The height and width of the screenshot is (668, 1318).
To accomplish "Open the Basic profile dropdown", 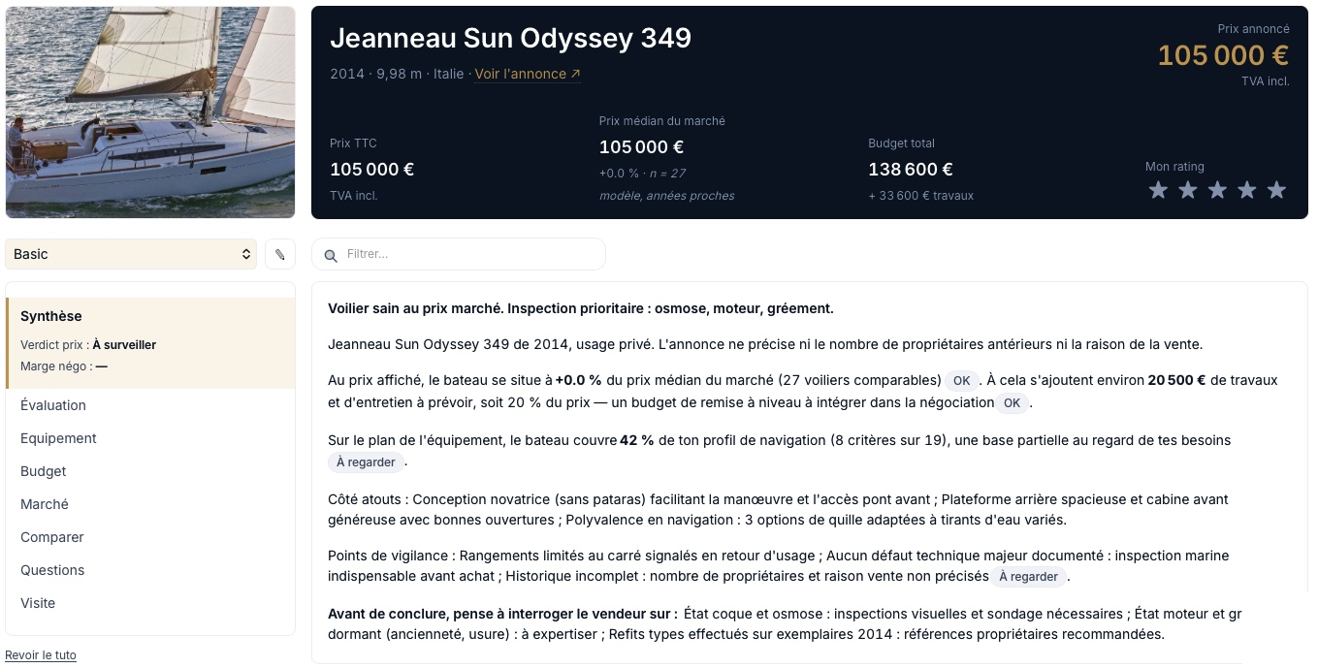I will click(131, 254).
